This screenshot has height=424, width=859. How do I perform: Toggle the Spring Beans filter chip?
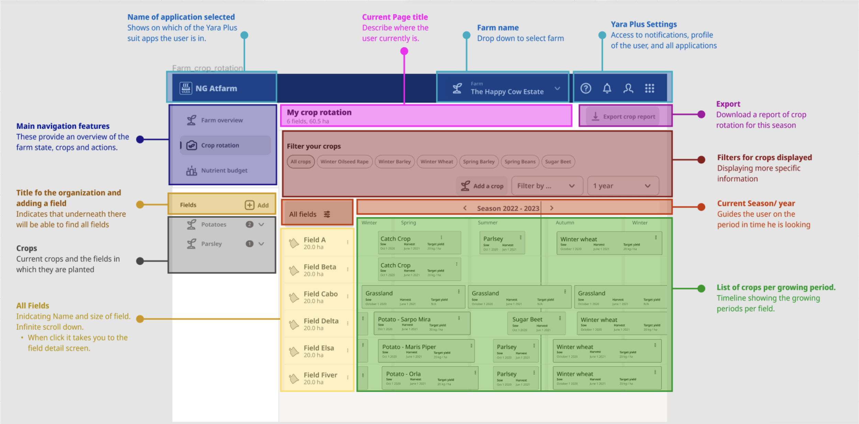tap(520, 162)
